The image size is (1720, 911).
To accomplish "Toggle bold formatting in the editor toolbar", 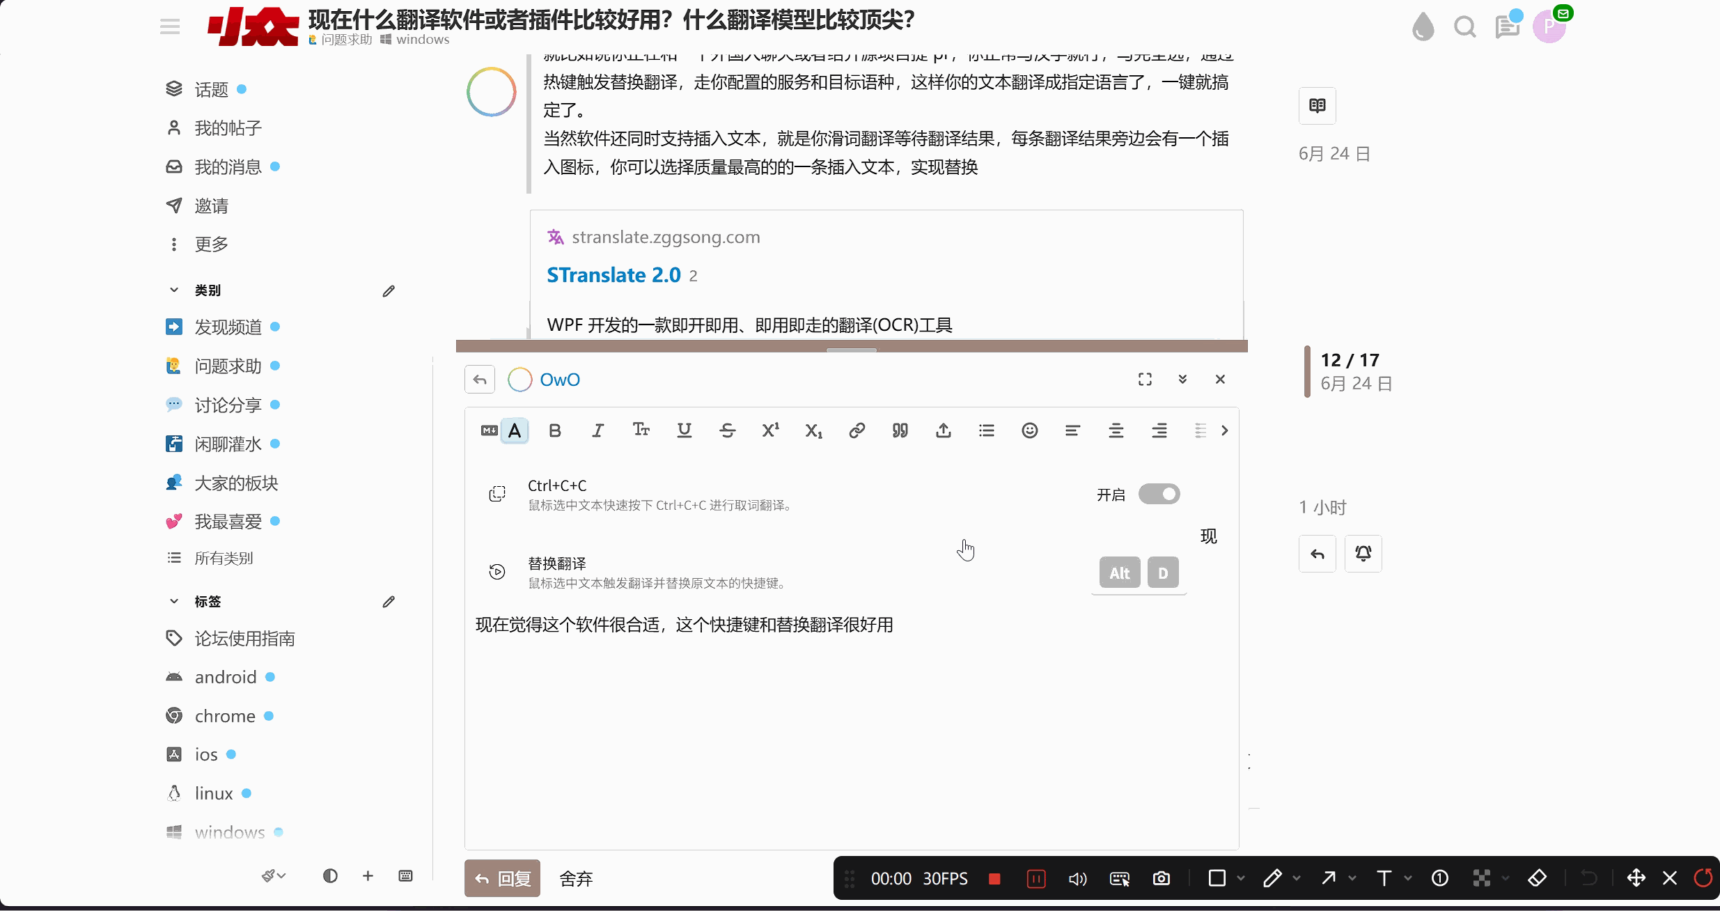I will (x=555, y=430).
